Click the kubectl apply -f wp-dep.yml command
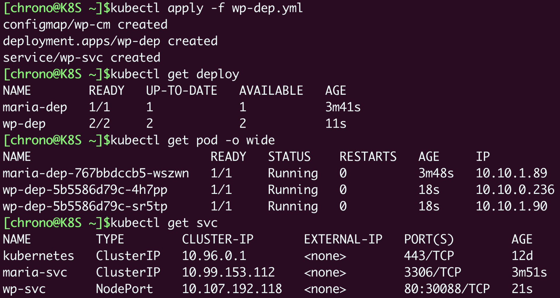 [206, 8]
